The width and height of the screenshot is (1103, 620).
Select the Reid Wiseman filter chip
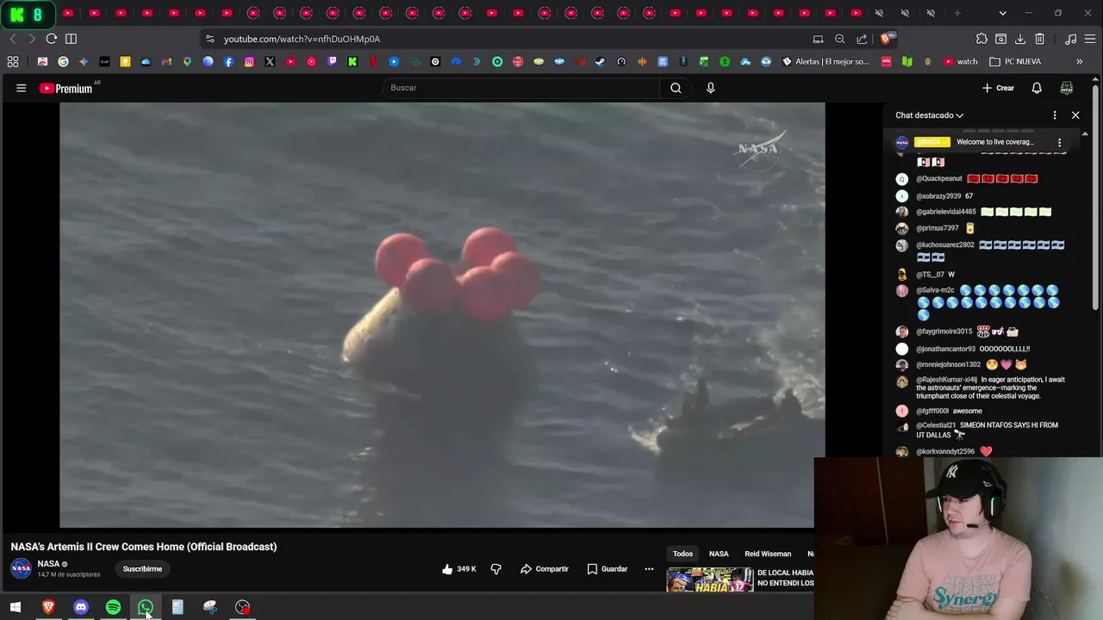(768, 554)
